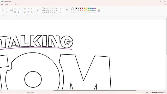Pick the black color swatch
The width and height of the screenshot is (167, 94).
pos(76,8)
